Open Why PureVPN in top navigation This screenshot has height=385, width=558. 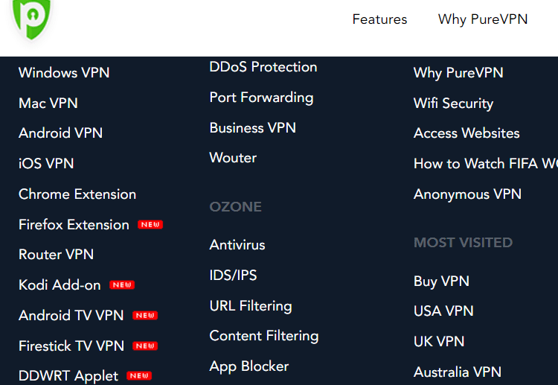pos(483,19)
